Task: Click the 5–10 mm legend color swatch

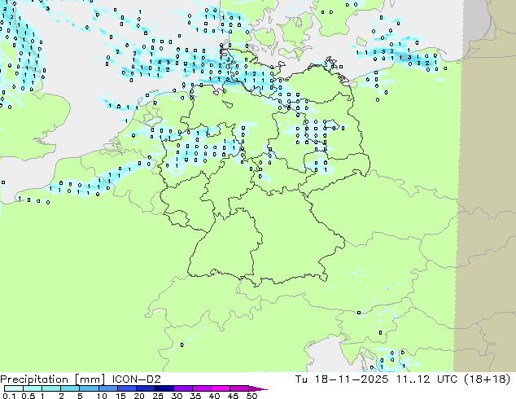Action: click(x=89, y=388)
